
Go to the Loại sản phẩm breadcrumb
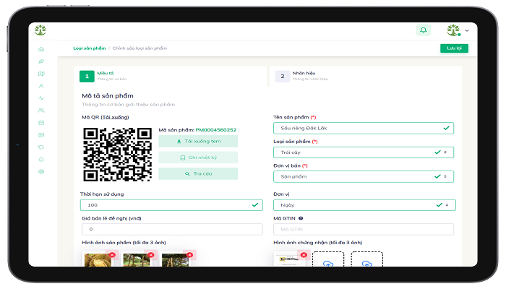(x=90, y=48)
